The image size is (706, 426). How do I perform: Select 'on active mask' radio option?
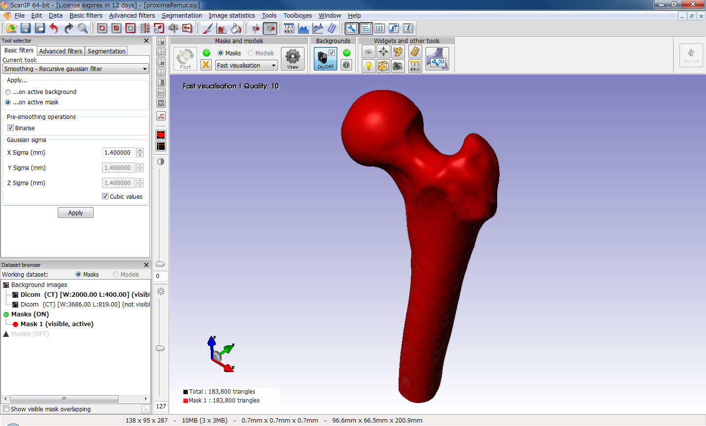point(8,102)
